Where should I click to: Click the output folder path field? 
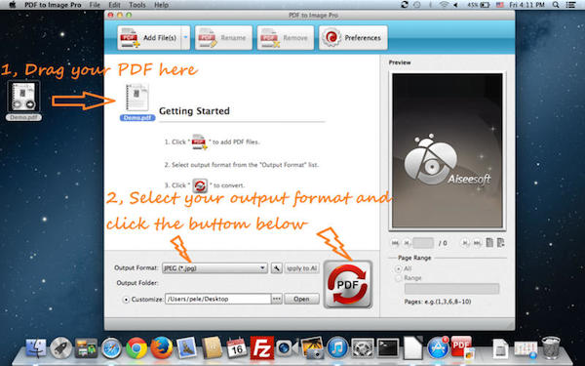[x=217, y=299]
